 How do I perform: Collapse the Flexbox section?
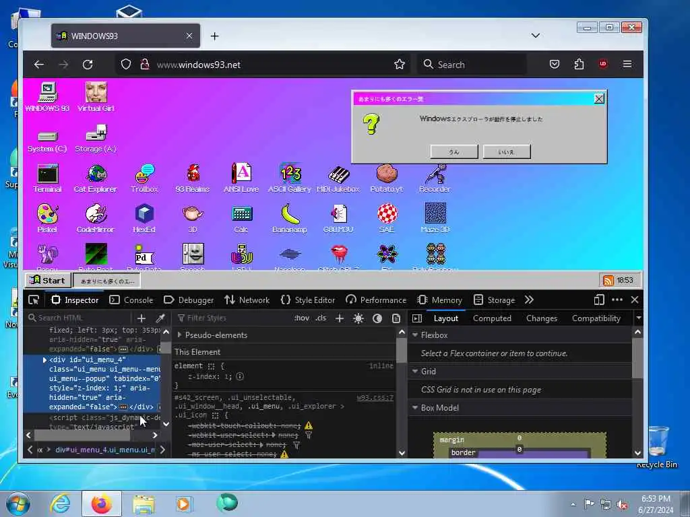tap(415, 335)
